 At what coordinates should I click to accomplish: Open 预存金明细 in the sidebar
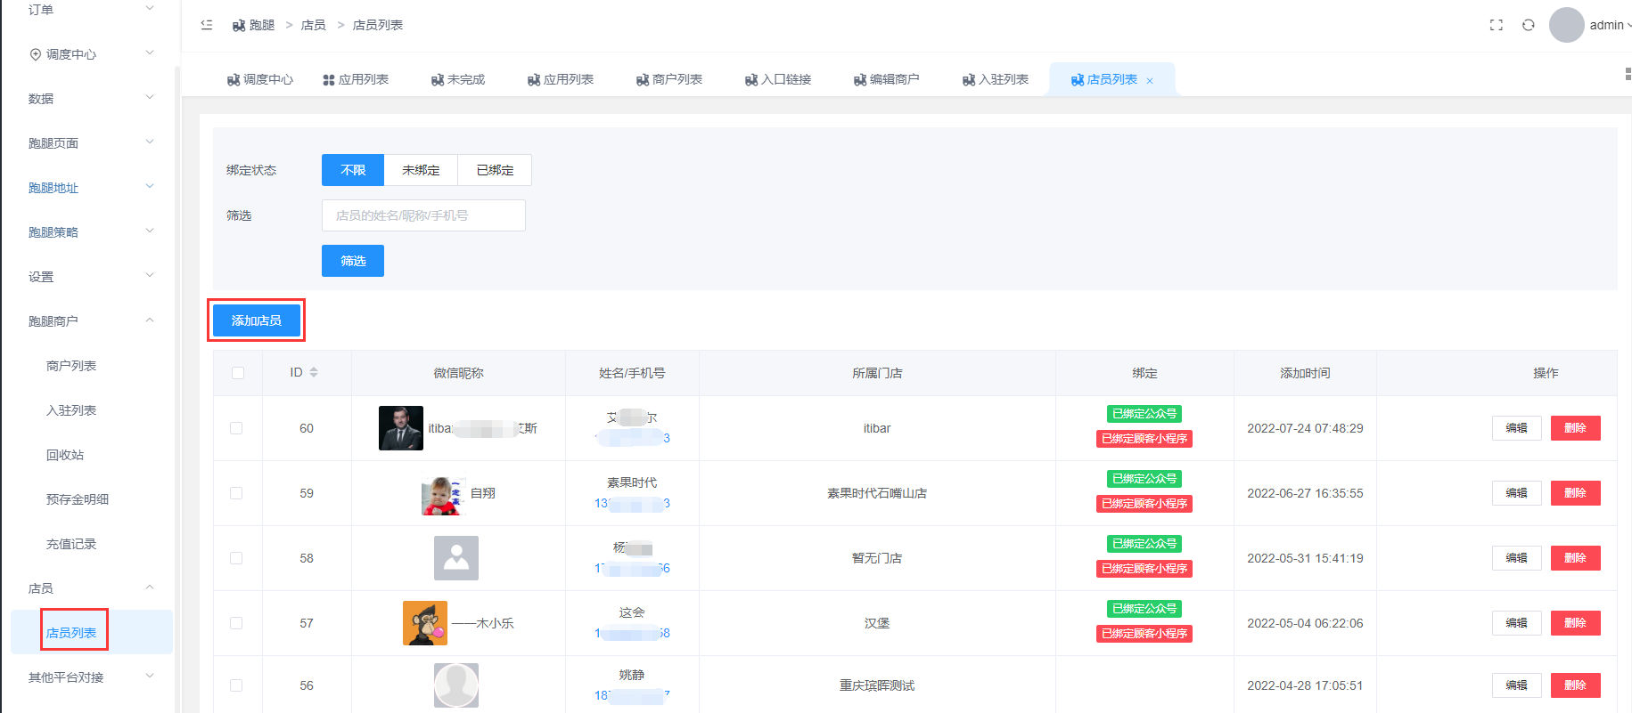[78, 499]
